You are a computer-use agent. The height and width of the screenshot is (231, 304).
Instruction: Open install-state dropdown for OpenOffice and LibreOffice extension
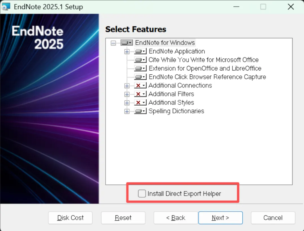[x=140, y=68]
